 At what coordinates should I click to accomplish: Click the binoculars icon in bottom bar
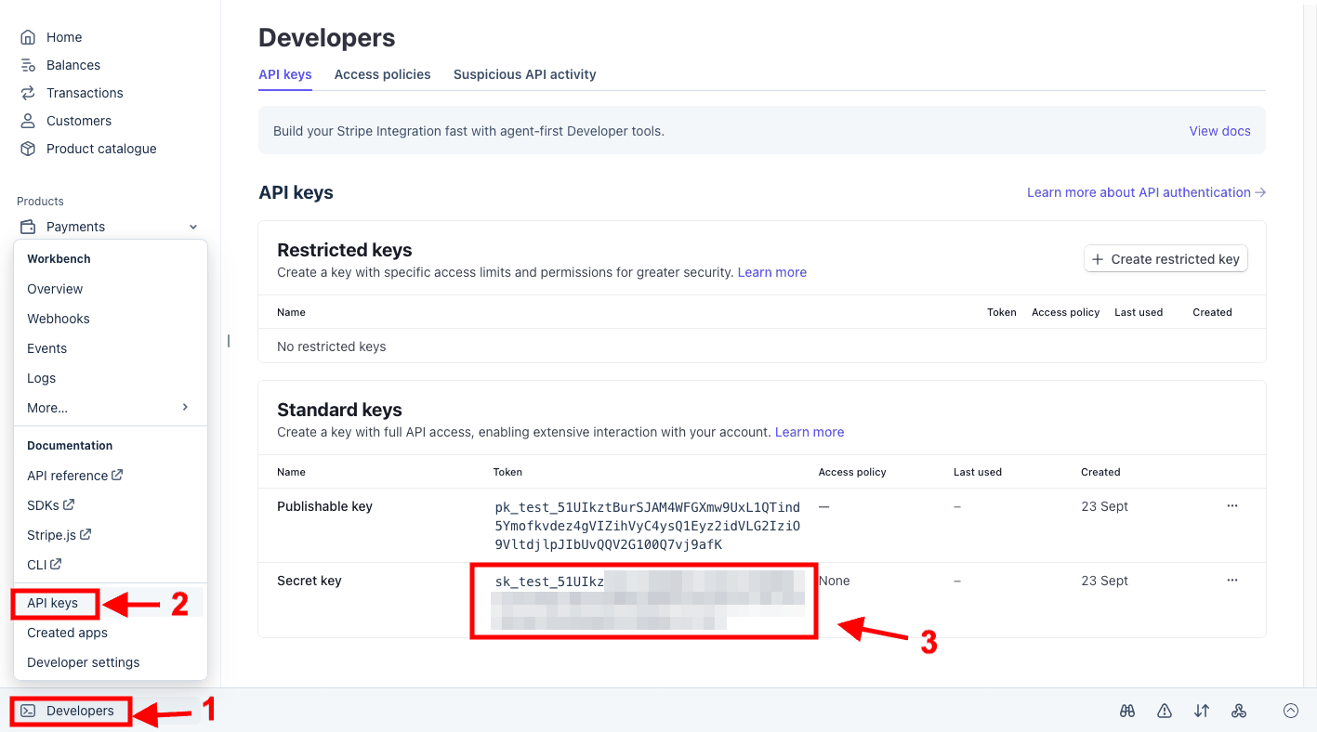coord(1127,711)
